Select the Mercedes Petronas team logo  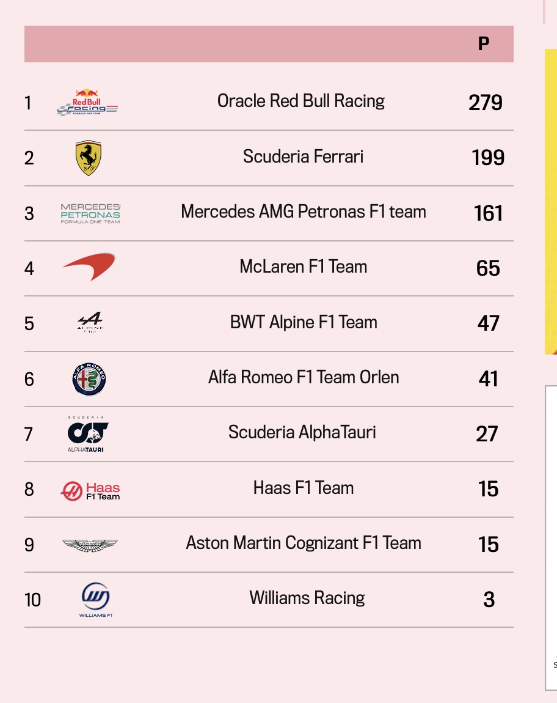pyautogui.click(x=90, y=213)
